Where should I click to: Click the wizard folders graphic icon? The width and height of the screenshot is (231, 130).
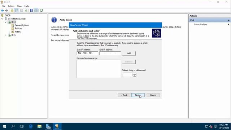pos(156,33)
